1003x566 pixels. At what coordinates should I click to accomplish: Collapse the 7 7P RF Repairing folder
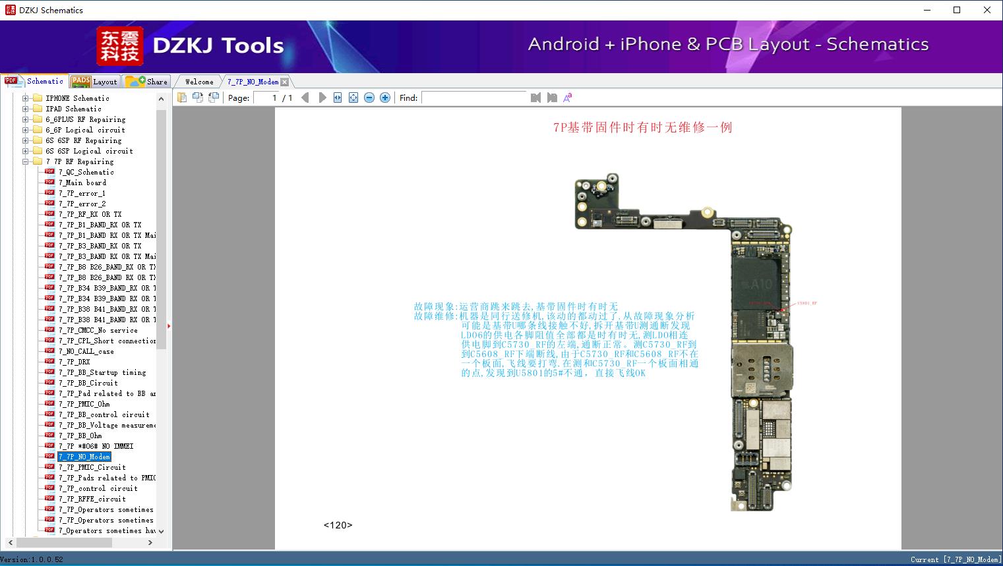26,161
